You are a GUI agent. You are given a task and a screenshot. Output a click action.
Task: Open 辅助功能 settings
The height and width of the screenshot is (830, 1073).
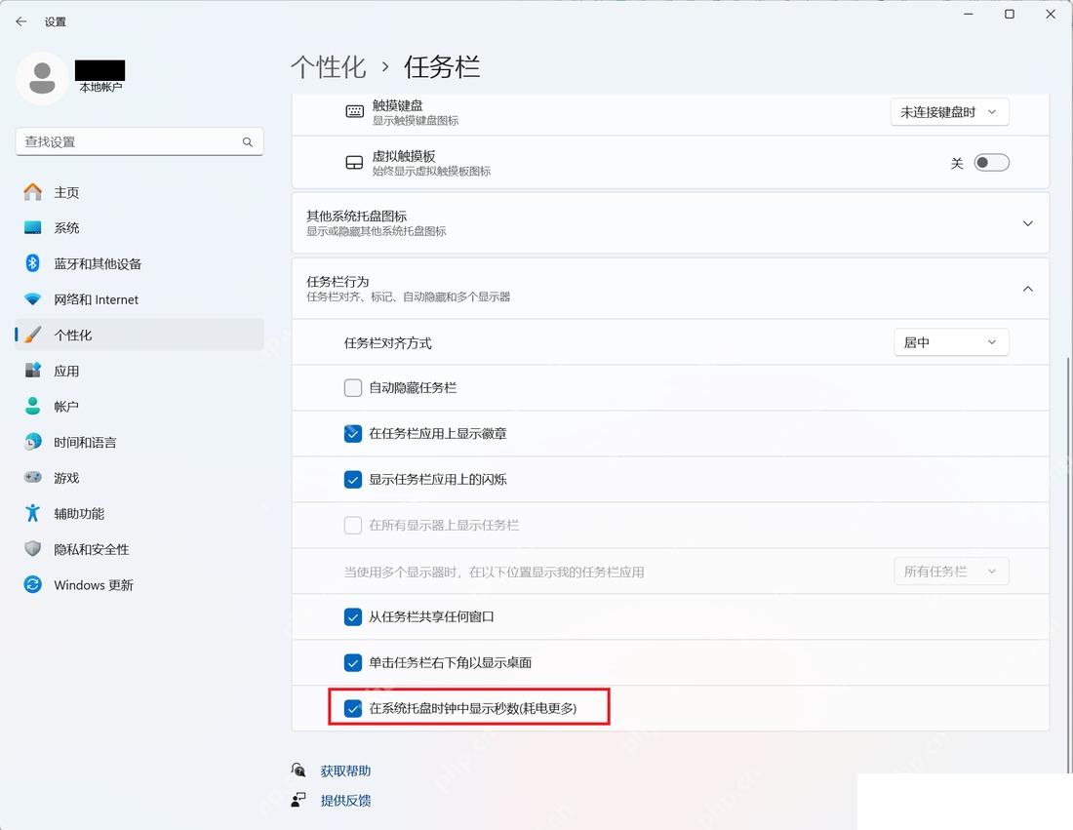click(139, 513)
